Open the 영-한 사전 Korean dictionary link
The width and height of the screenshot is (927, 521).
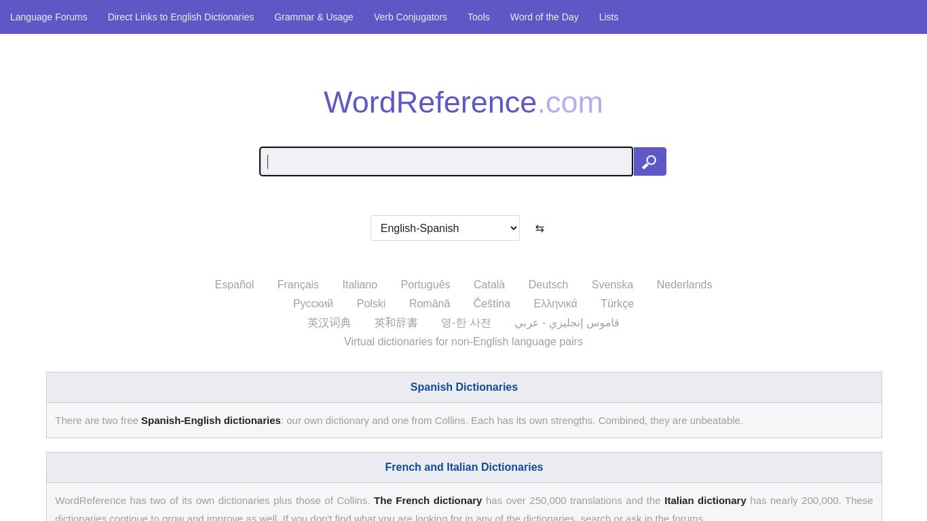(x=466, y=323)
